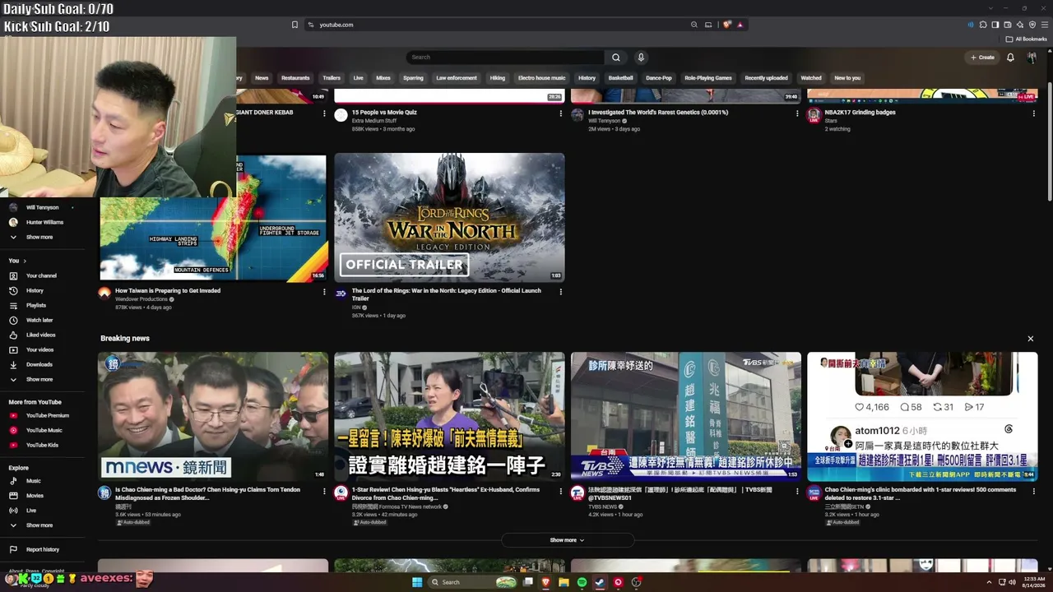
Task: Open Movies under Explore
Action: 35,496
